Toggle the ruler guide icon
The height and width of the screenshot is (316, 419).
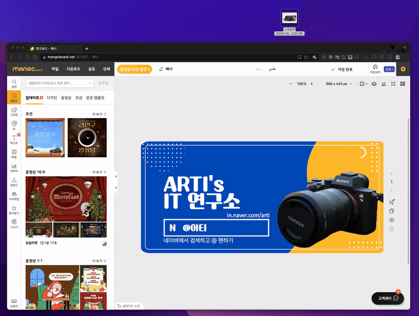tap(383, 84)
